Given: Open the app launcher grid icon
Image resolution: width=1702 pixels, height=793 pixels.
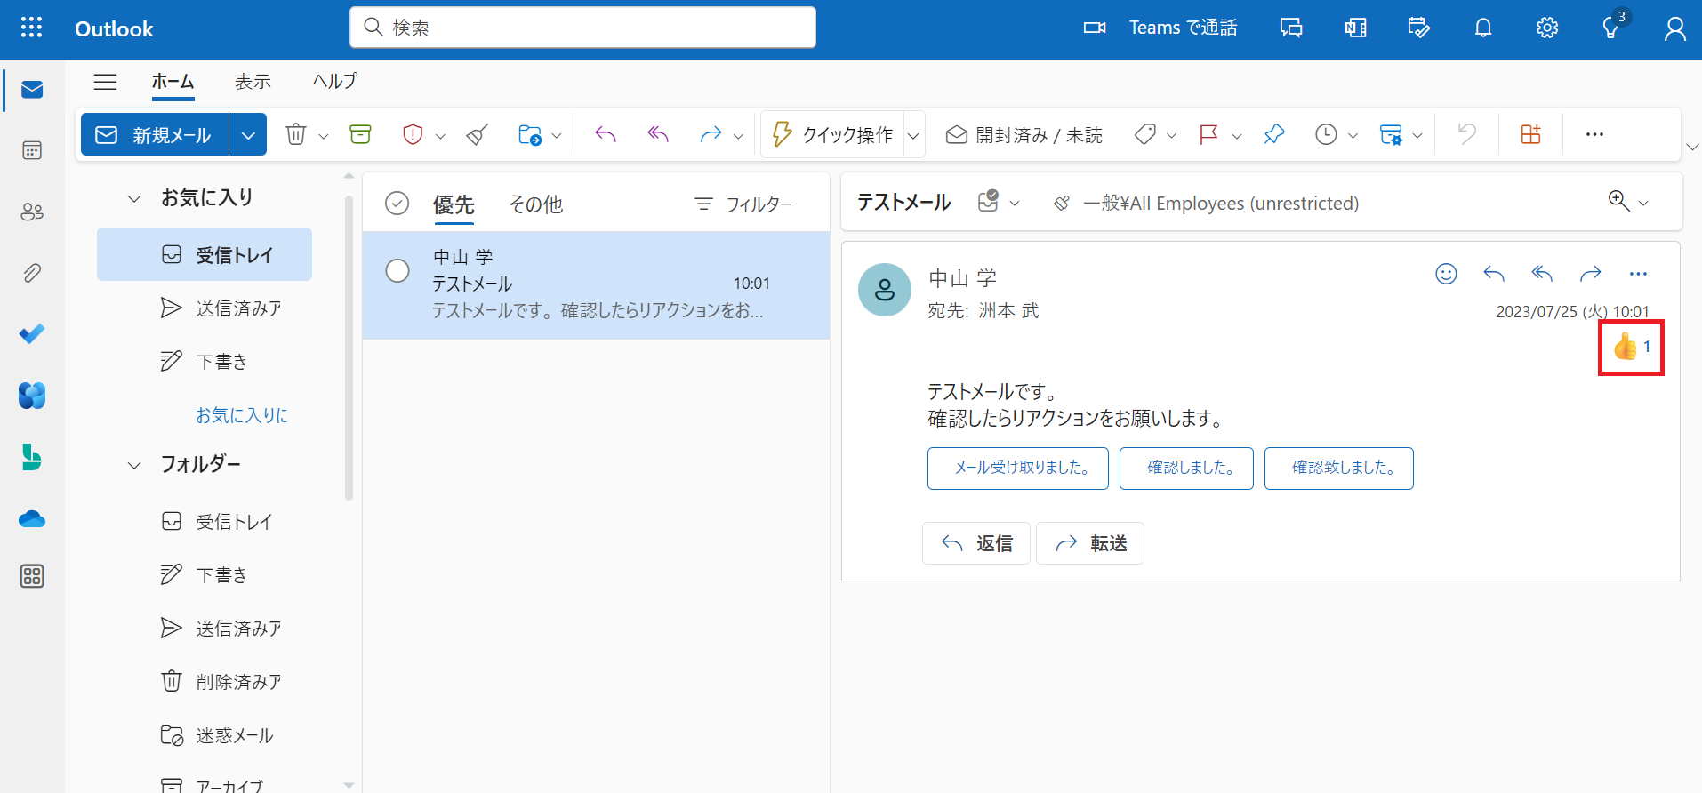Looking at the screenshot, I should click(31, 28).
